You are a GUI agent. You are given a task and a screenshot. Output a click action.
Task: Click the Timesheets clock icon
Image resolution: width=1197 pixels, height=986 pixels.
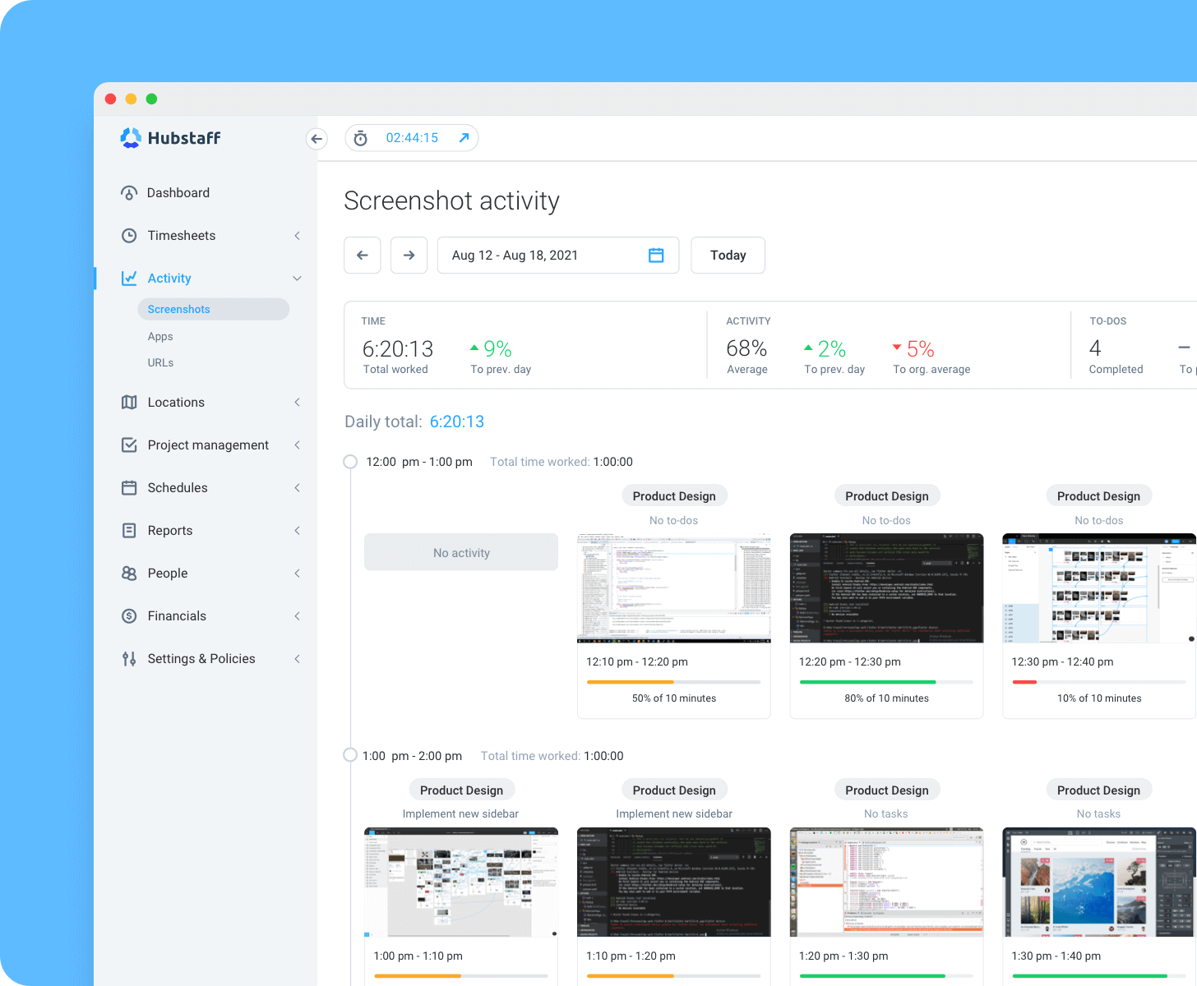129,236
